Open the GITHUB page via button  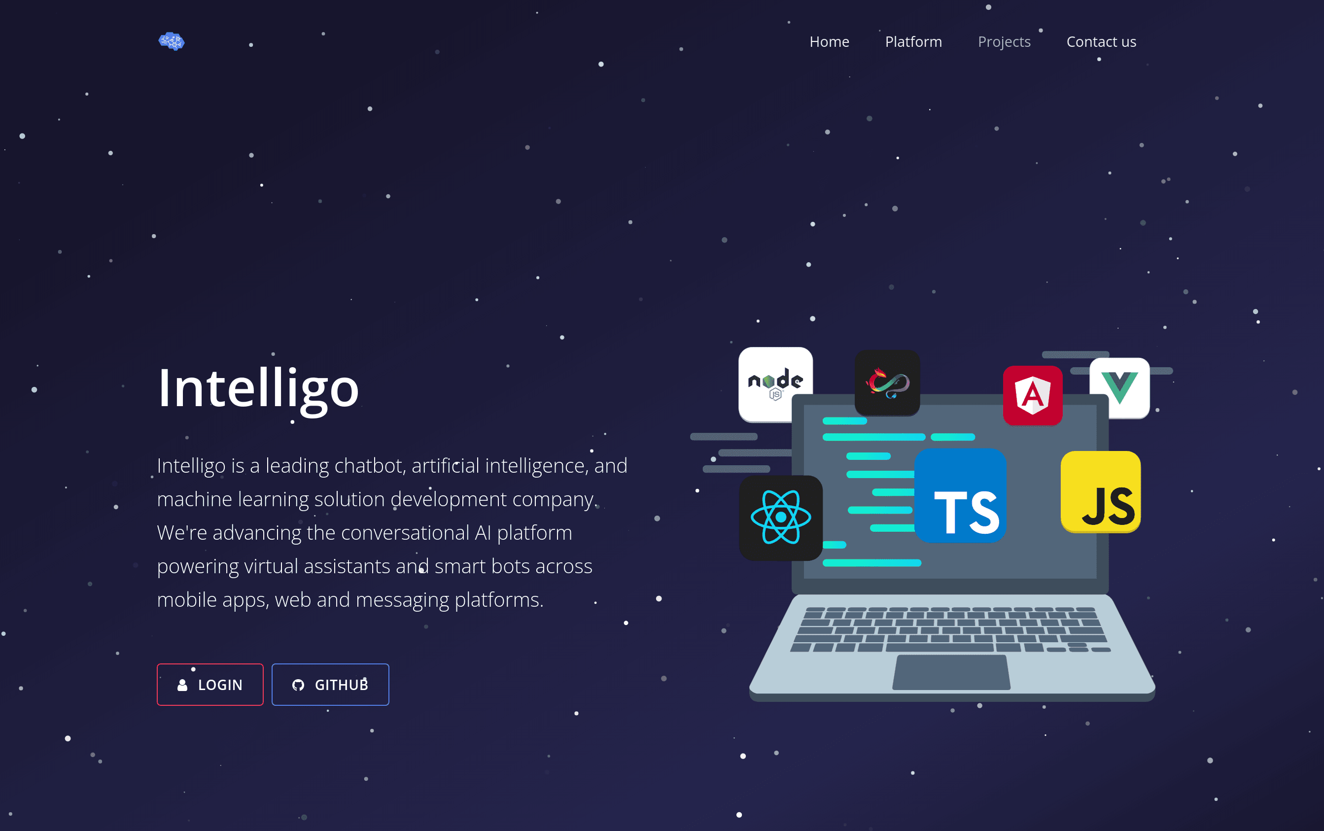[330, 684]
